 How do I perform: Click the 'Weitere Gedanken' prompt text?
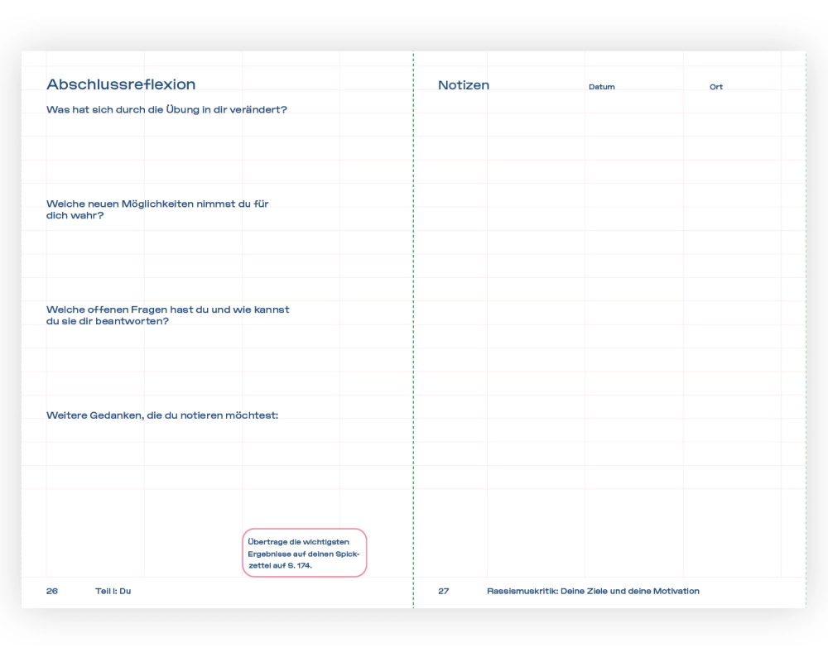click(162, 415)
